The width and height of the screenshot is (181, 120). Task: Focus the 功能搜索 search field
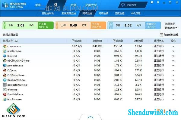pos(133,5)
